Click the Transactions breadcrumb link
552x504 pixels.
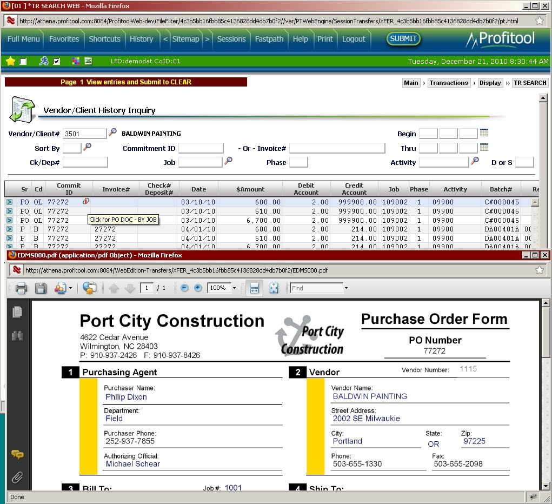coord(449,83)
